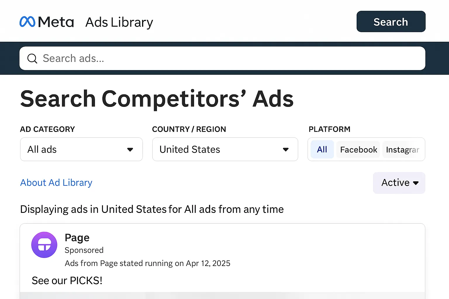Click the Ads Library header title
The height and width of the screenshot is (299, 449).
pos(119,22)
